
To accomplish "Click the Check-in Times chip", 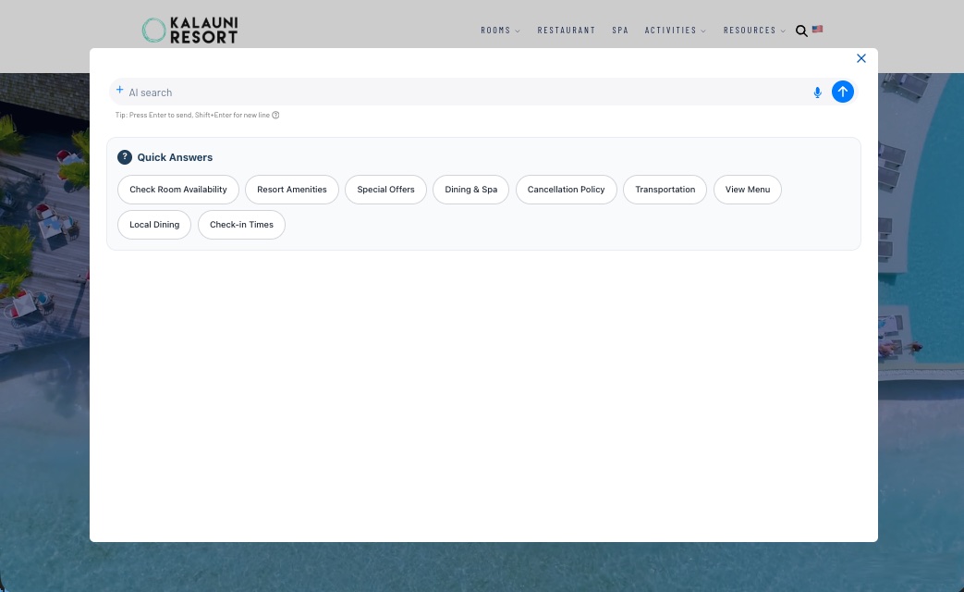I will coord(241,225).
